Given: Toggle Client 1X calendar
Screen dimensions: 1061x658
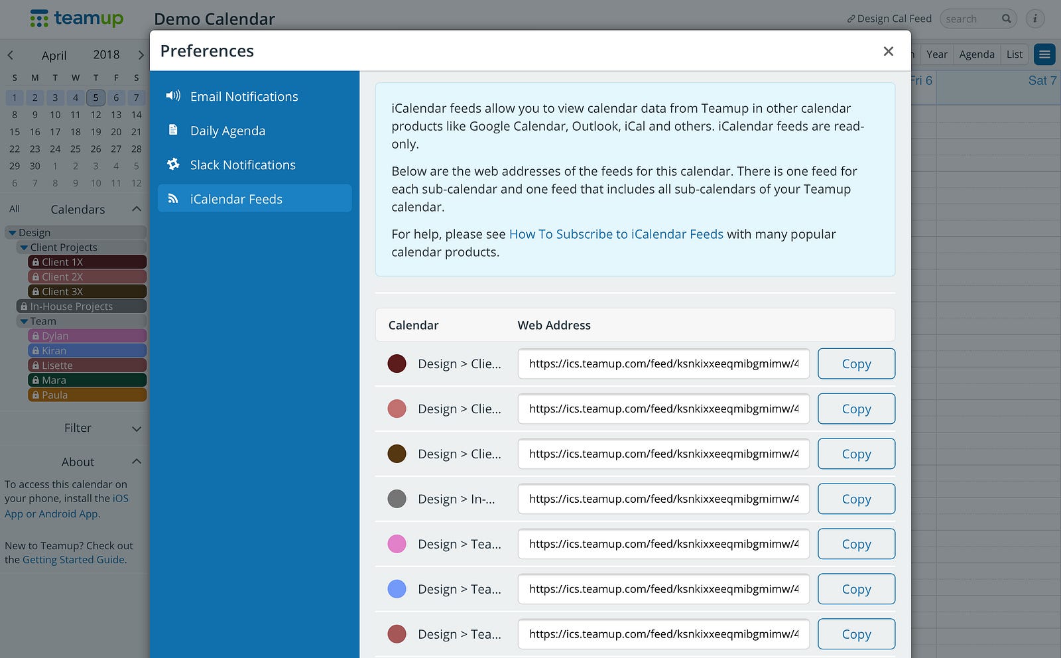Looking at the screenshot, I should click(87, 262).
